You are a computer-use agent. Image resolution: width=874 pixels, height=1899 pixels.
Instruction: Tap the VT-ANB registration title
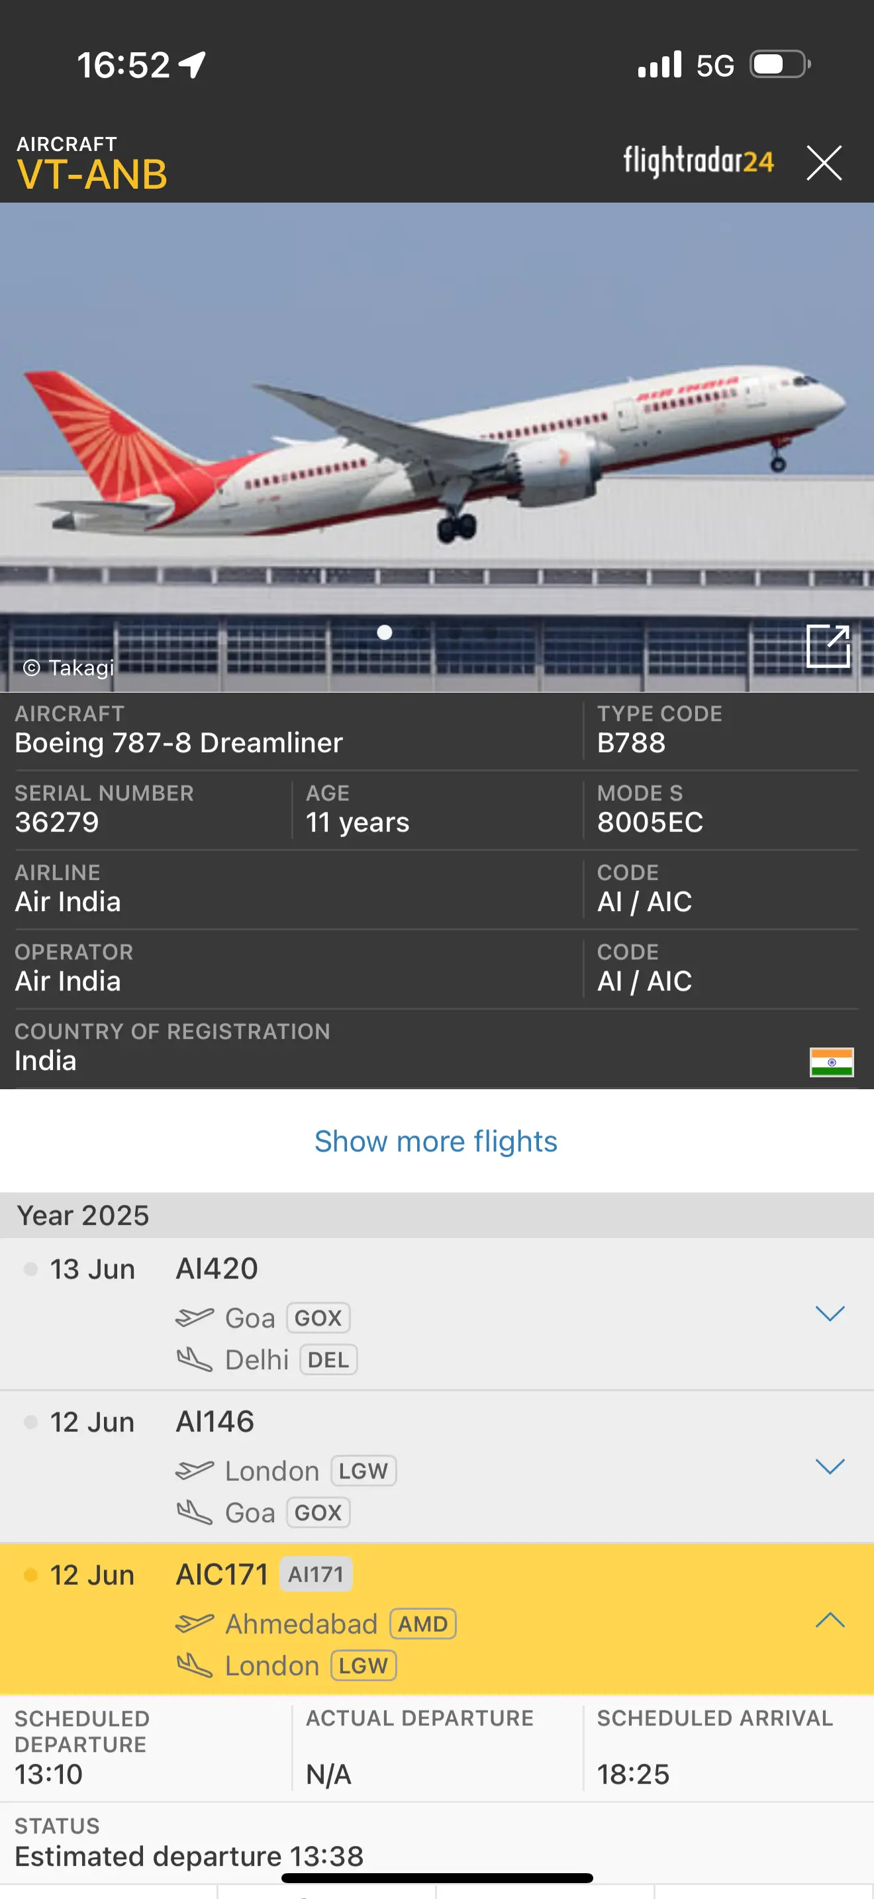[x=92, y=175]
